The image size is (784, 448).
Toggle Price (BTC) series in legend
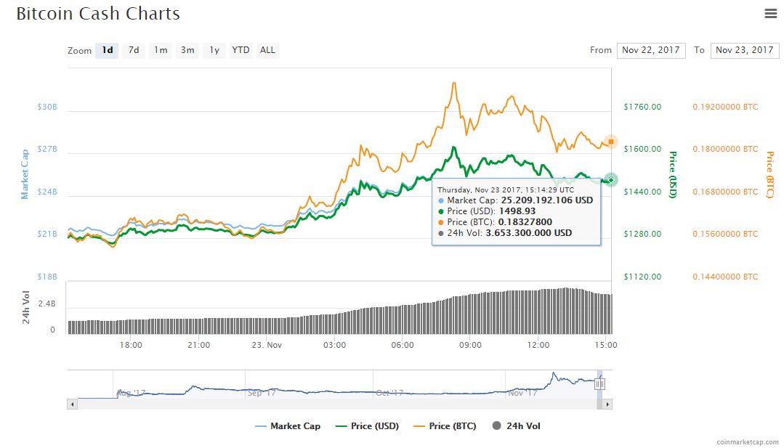(445, 426)
